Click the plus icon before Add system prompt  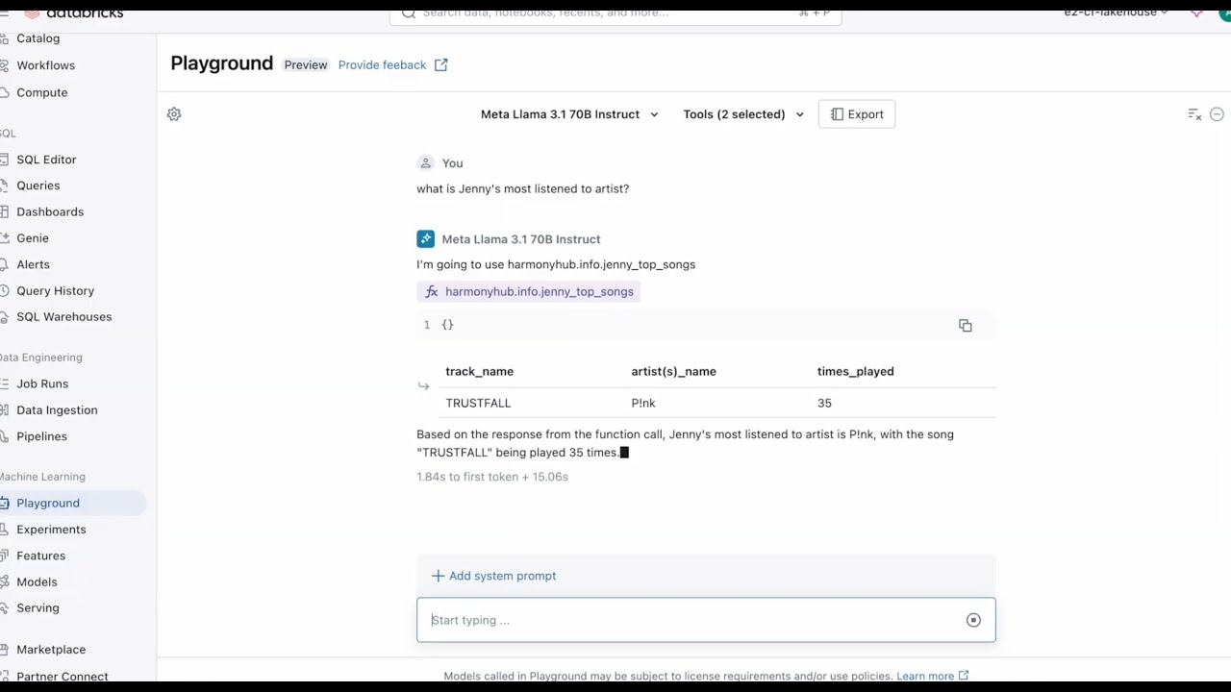(438, 576)
